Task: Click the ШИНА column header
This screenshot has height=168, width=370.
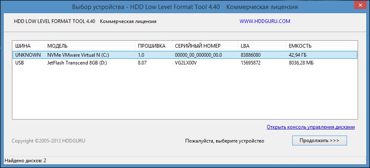Action: [x=28, y=46]
